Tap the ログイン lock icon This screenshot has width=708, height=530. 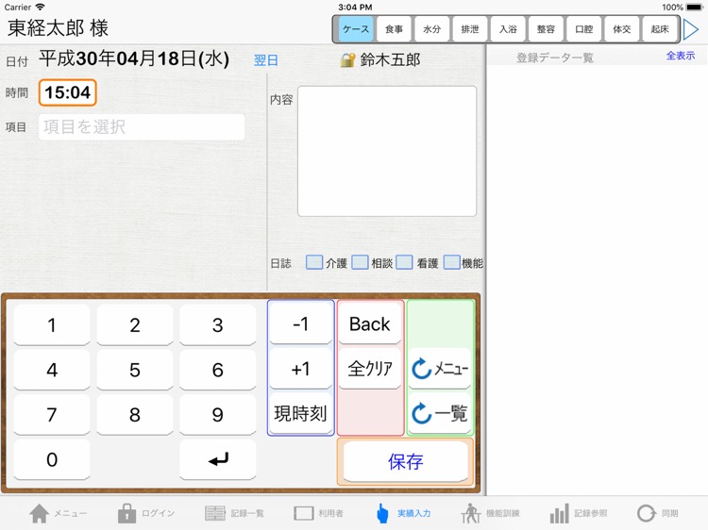tap(126, 513)
